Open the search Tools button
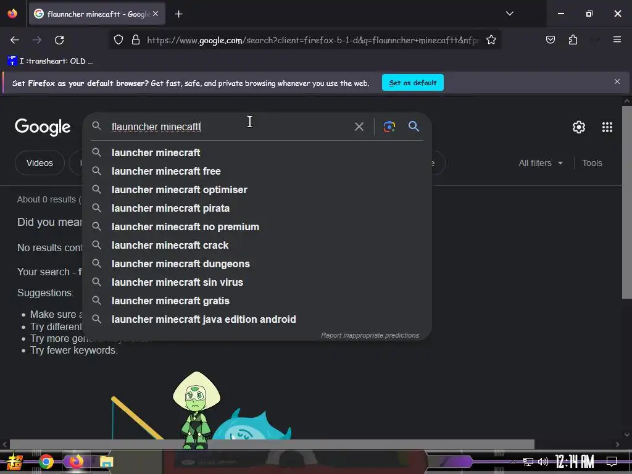The height and width of the screenshot is (474, 632). [x=592, y=163]
